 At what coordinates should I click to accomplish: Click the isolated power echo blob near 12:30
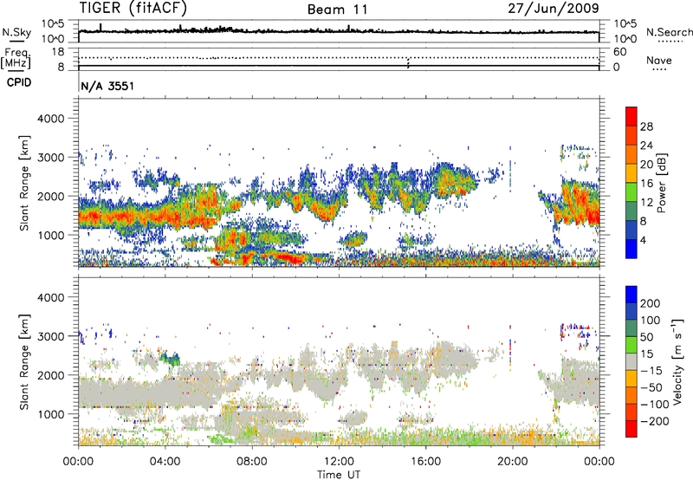pyautogui.click(x=353, y=239)
